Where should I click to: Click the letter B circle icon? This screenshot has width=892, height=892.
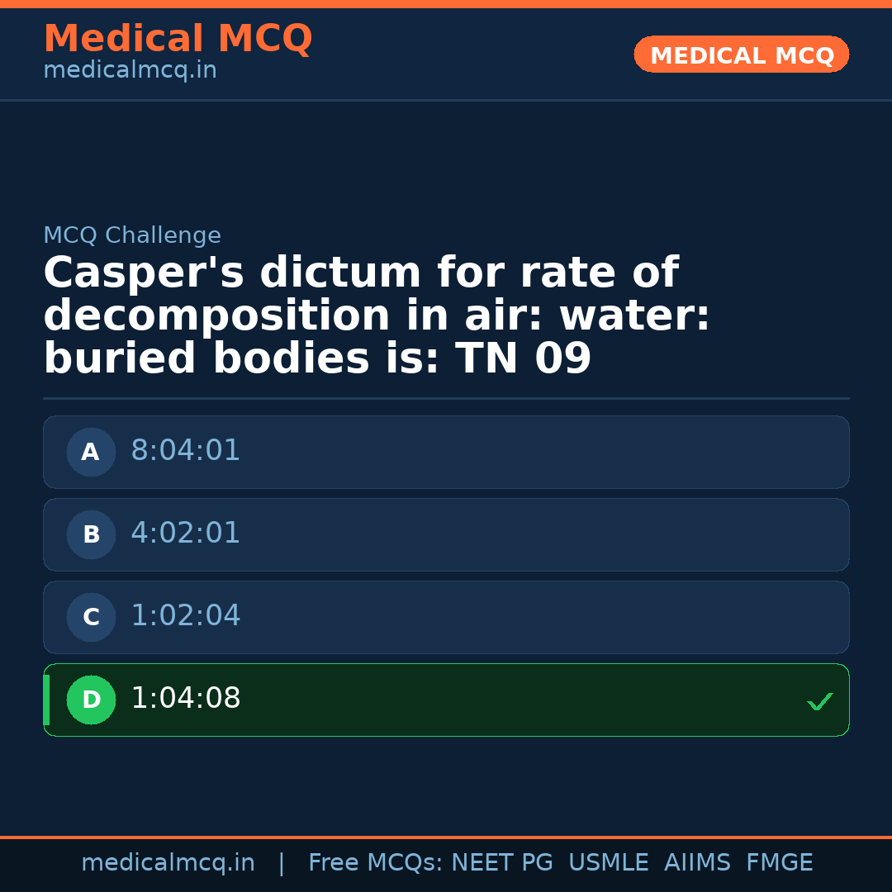click(91, 534)
